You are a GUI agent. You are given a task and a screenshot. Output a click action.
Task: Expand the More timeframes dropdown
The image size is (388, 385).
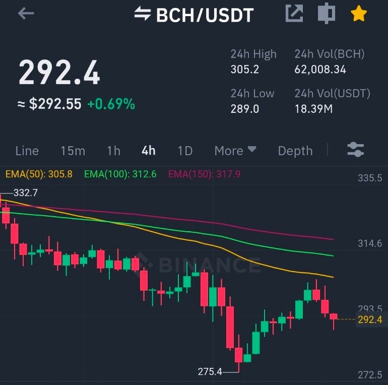[x=235, y=151]
